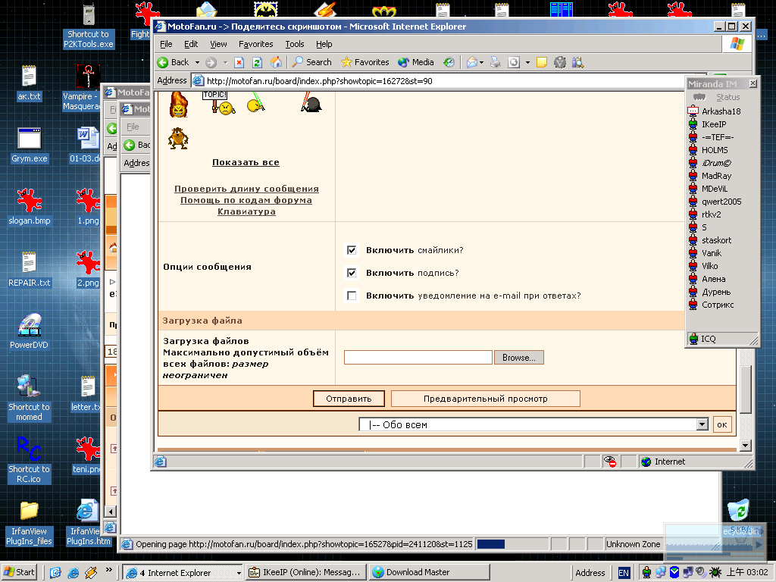776x582 pixels.
Task: Click the file upload path input field
Action: coord(418,358)
